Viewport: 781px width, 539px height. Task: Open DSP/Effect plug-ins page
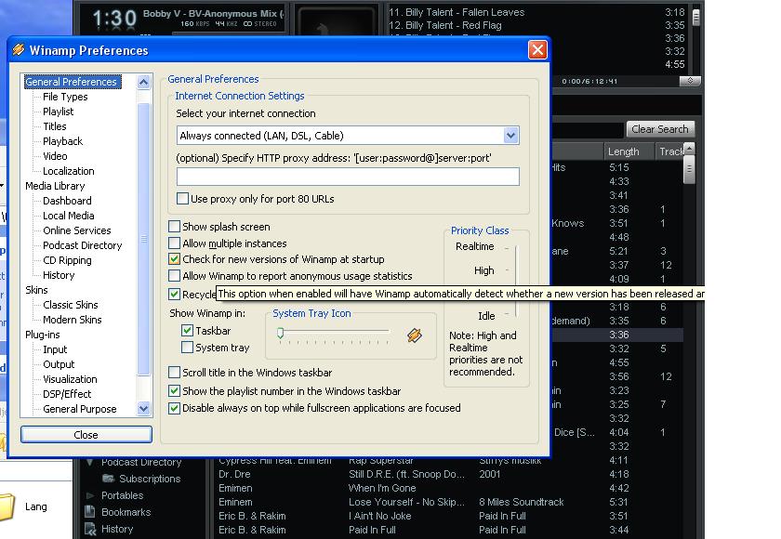67,394
